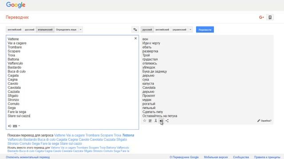This screenshot has height=159, width=284.
Task: Select русский as target language
Action: (147, 30)
